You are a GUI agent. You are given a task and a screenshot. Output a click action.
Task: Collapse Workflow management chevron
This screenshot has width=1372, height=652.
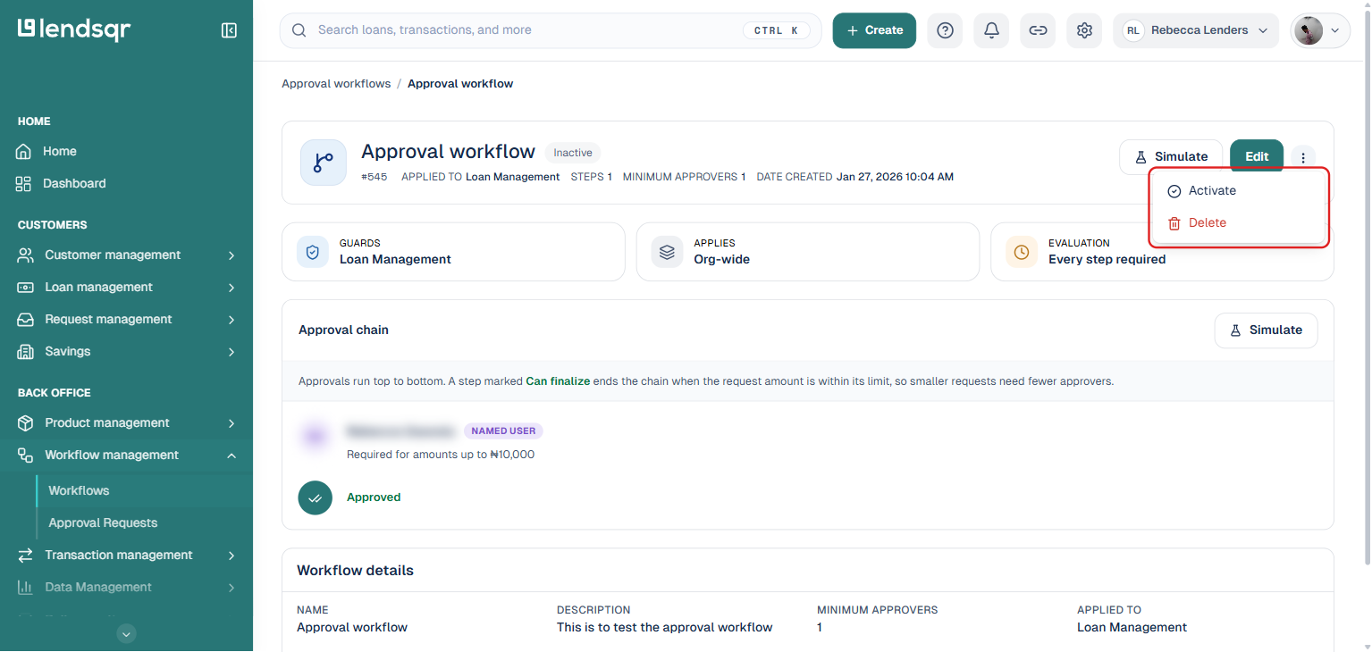click(x=231, y=456)
